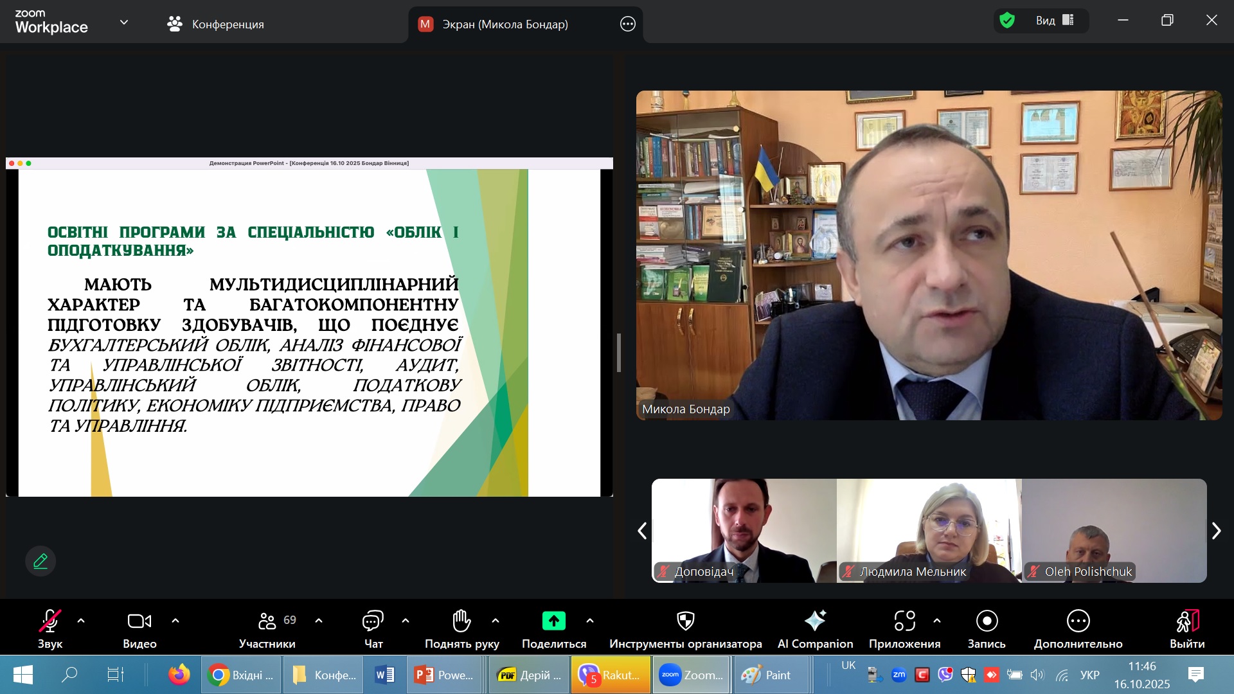Open the green Share screen button
Screen dimensions: 1234x694
tap(553, 621)
